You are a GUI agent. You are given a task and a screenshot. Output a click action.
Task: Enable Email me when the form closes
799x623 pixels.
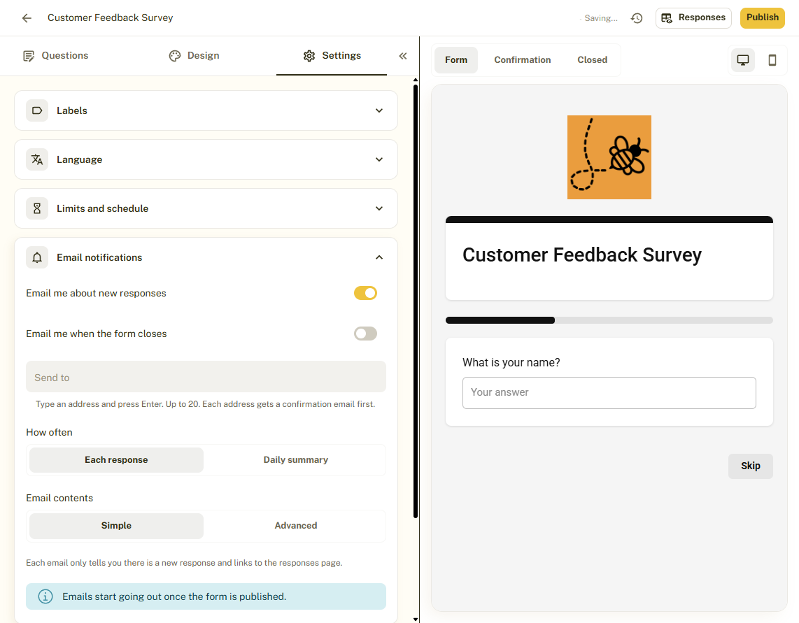click(x=365, y=334)
